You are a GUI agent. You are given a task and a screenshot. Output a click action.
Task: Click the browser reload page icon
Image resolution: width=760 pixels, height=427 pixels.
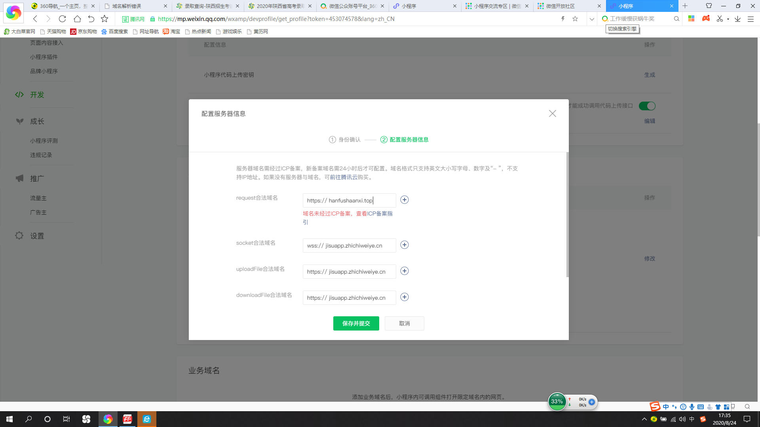click(x=62, y=19)
